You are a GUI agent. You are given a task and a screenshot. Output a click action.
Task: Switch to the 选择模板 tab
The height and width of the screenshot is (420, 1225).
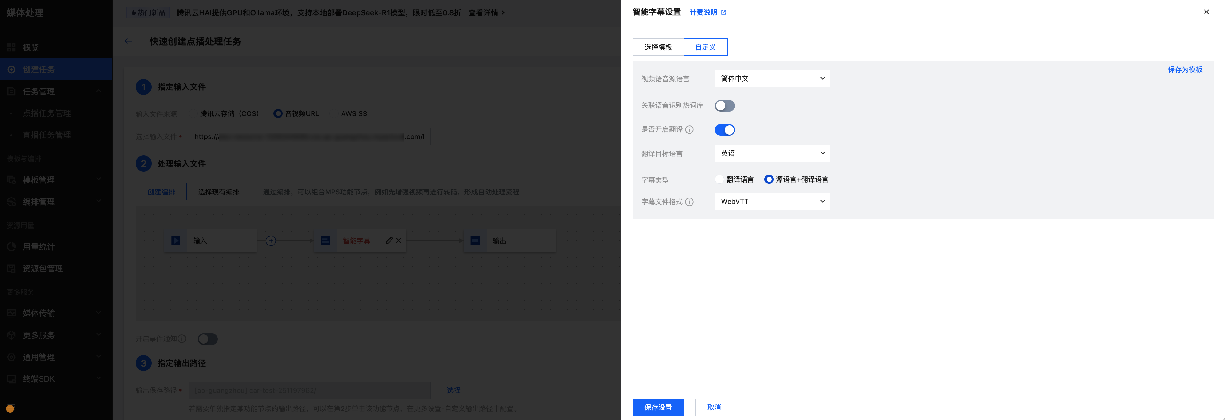pyautogui.click(x=658, y=47)
